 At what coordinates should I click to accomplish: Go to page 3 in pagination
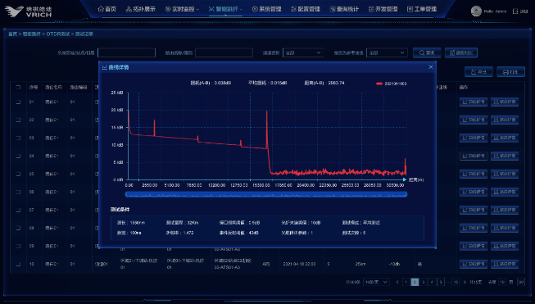tap(423, 282)
